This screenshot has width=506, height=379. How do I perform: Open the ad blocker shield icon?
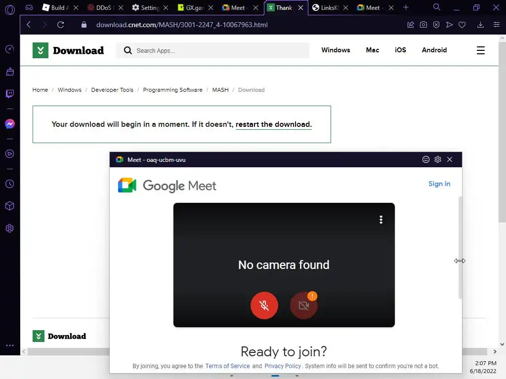pyautogui.click(x=436, y=25)
